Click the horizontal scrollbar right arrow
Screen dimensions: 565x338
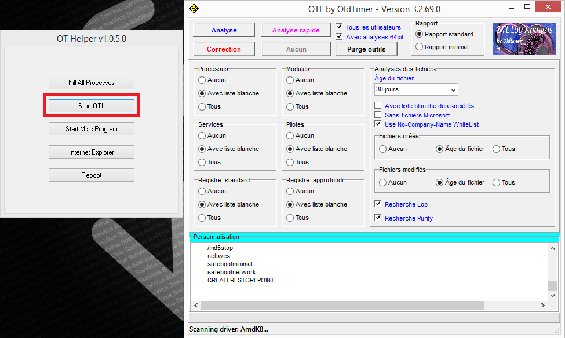[543, 305]
